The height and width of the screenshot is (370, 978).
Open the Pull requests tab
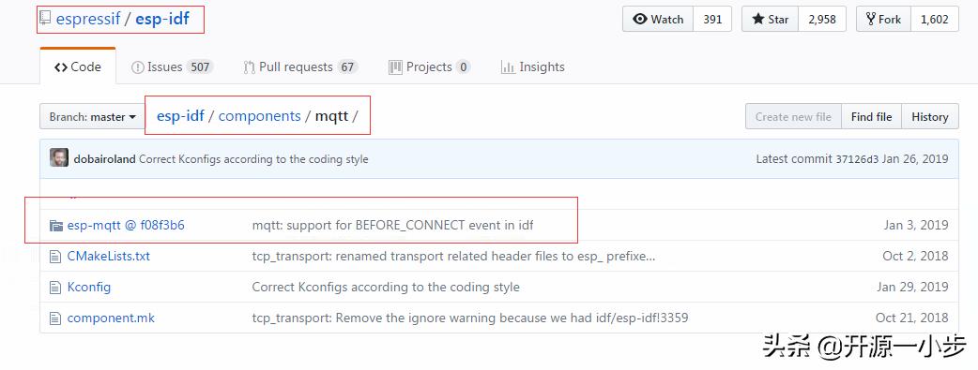click(300, 67)
